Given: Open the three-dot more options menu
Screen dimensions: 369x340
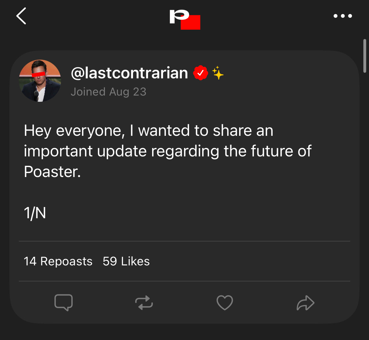Looking at the screenshot, I should click(x=343, y=16).
